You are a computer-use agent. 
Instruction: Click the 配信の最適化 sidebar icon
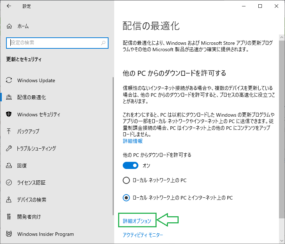click(x=9, y=97)
